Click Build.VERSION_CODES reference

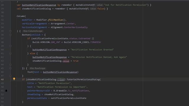point(76,42)
